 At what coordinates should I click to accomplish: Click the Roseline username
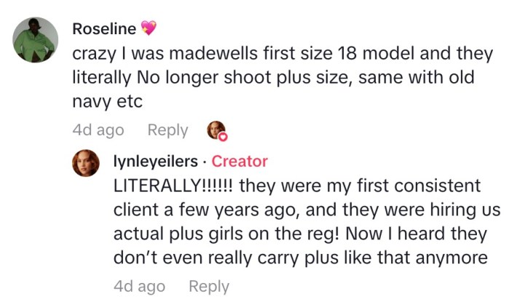point(104,29)
